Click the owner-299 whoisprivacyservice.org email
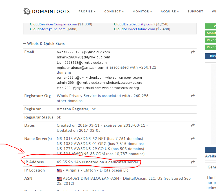The height and width of the screenshot is (191, 216). 99,78
